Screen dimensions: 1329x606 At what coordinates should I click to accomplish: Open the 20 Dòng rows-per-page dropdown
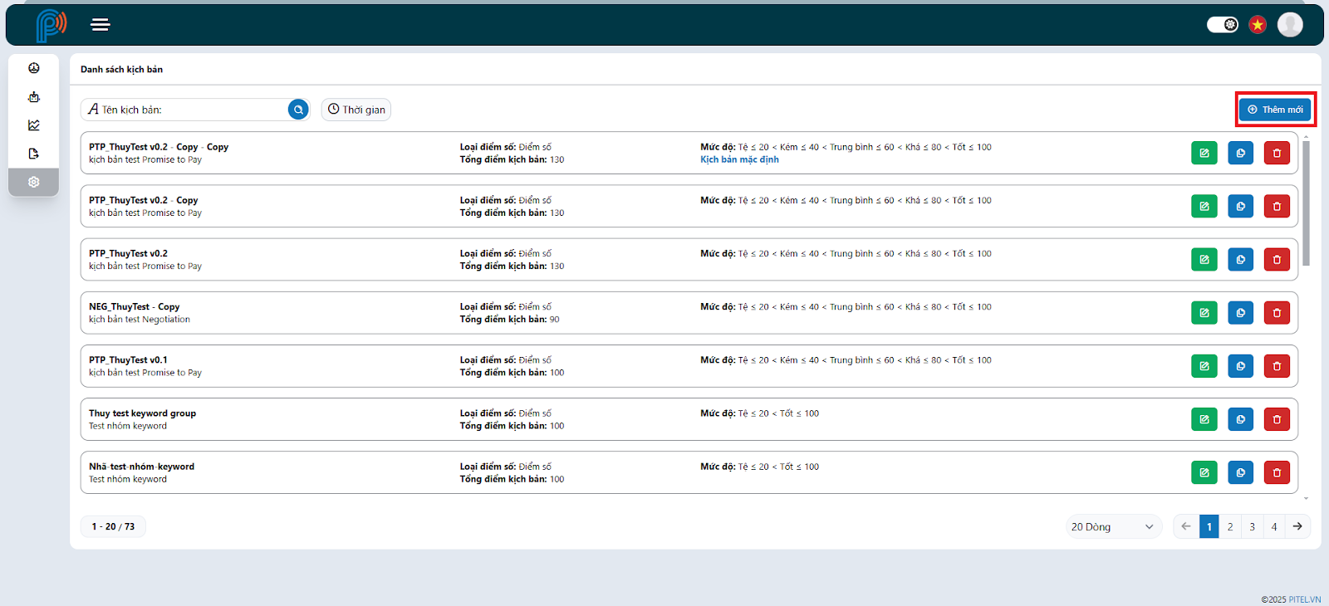coord(1114,526)
